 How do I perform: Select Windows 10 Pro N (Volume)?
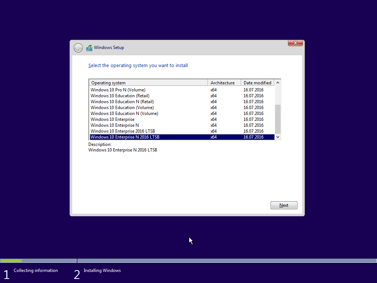click(182, 90)
